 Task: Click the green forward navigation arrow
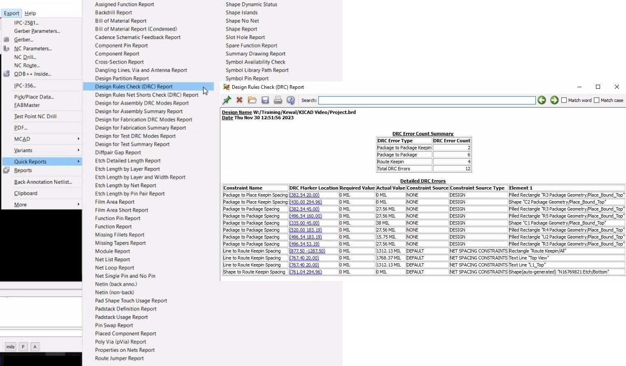tap(554, 100)
